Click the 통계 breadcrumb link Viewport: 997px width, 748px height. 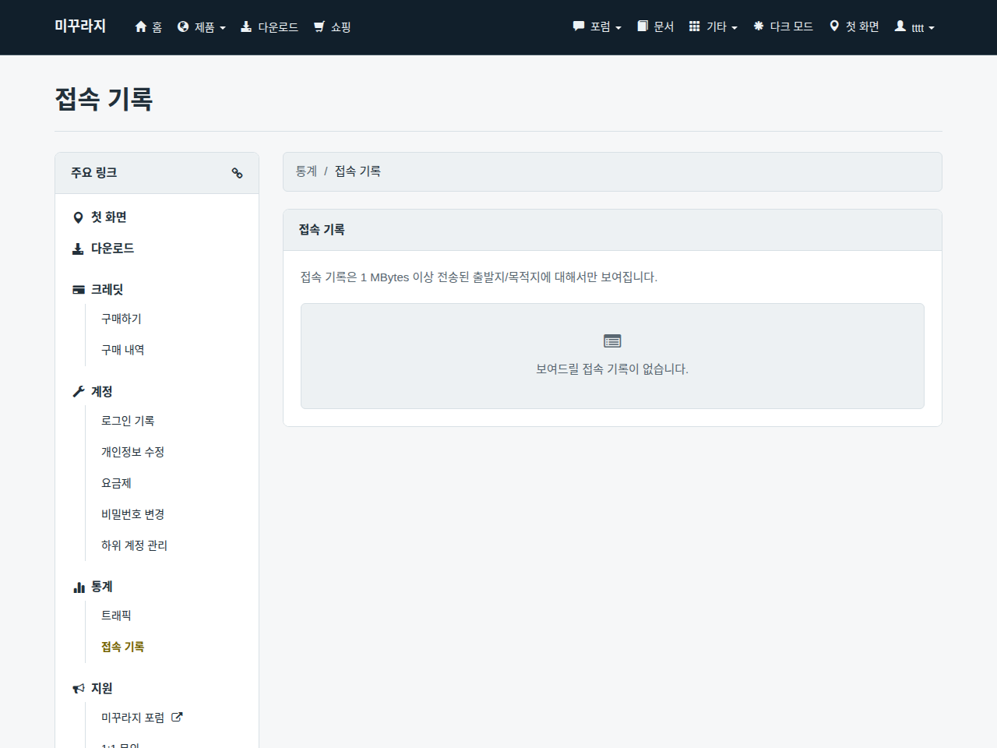pos(306,171)
